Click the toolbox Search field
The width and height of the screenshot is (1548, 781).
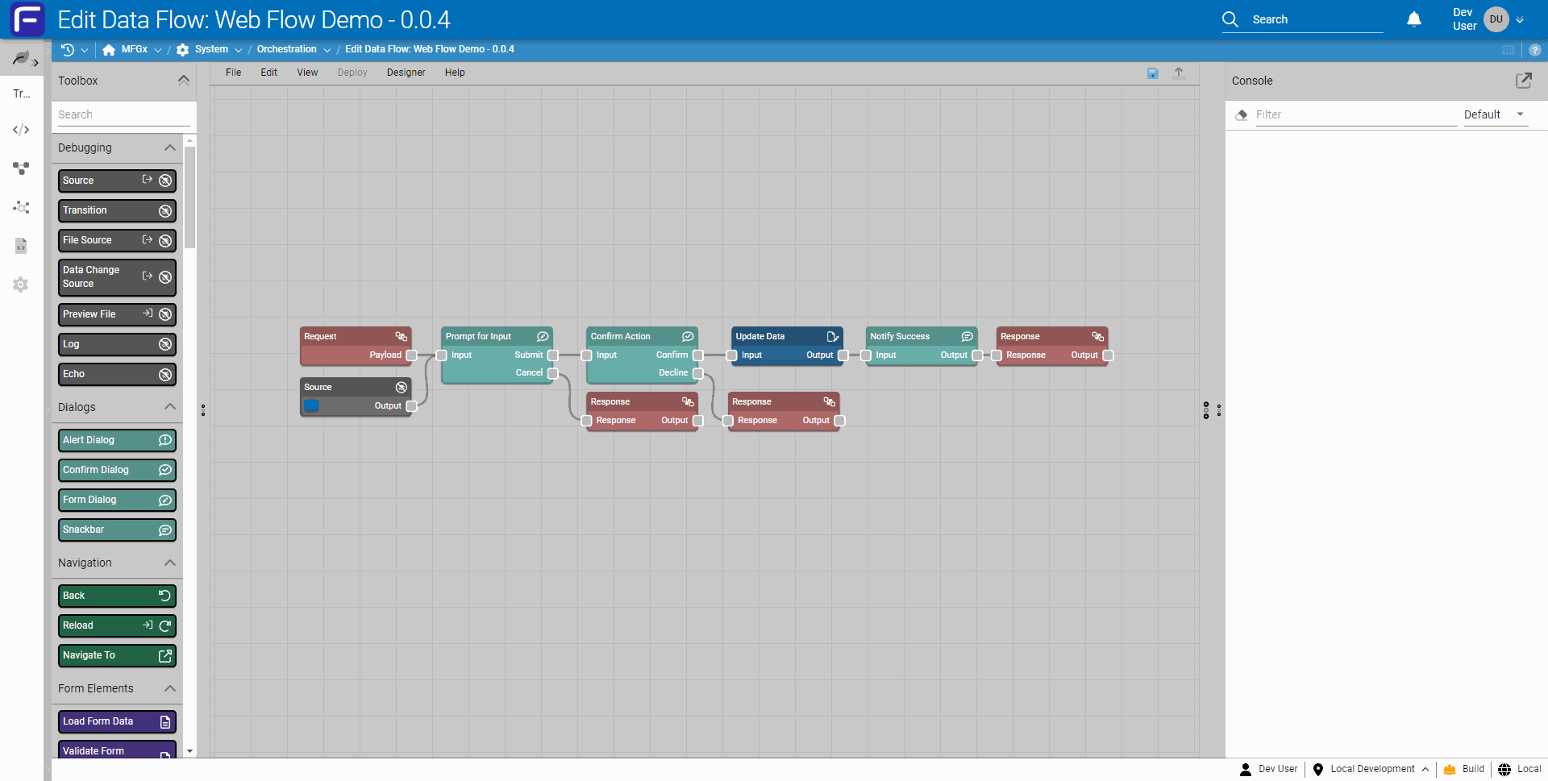[124, 114]
